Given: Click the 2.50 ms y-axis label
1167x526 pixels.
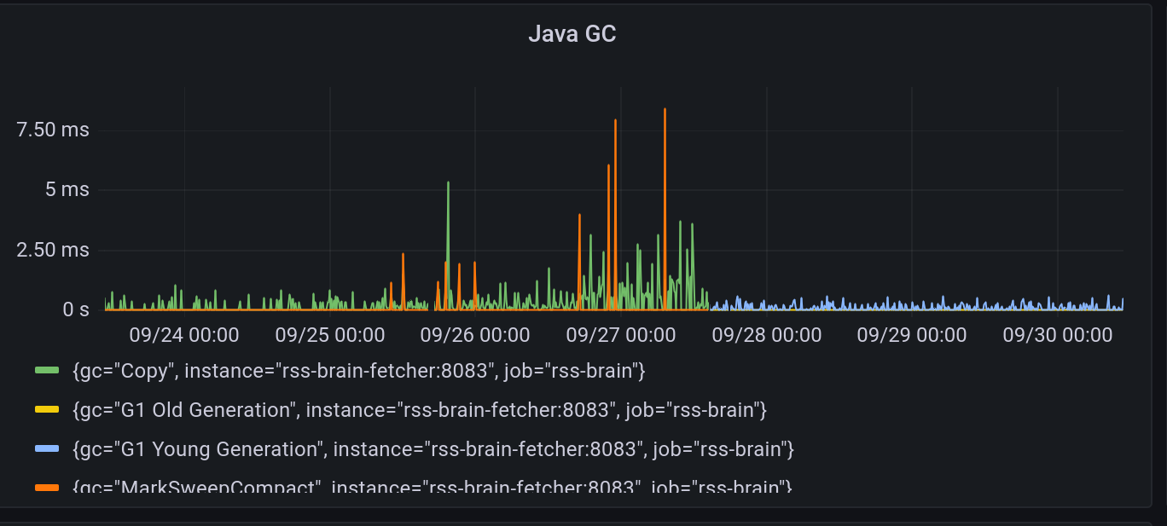Looking at the screenshot, I should 53,250.
